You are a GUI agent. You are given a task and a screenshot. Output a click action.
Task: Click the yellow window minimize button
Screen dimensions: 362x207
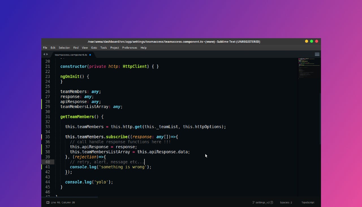point(307,41)
